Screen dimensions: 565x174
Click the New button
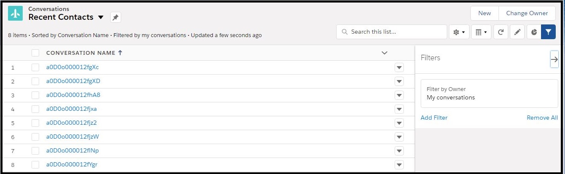pyautogui.click(x=484, y=13)
